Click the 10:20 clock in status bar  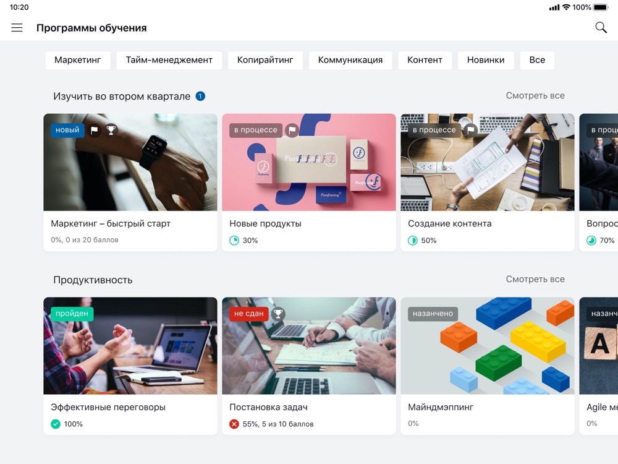click(x=19, y=7)
